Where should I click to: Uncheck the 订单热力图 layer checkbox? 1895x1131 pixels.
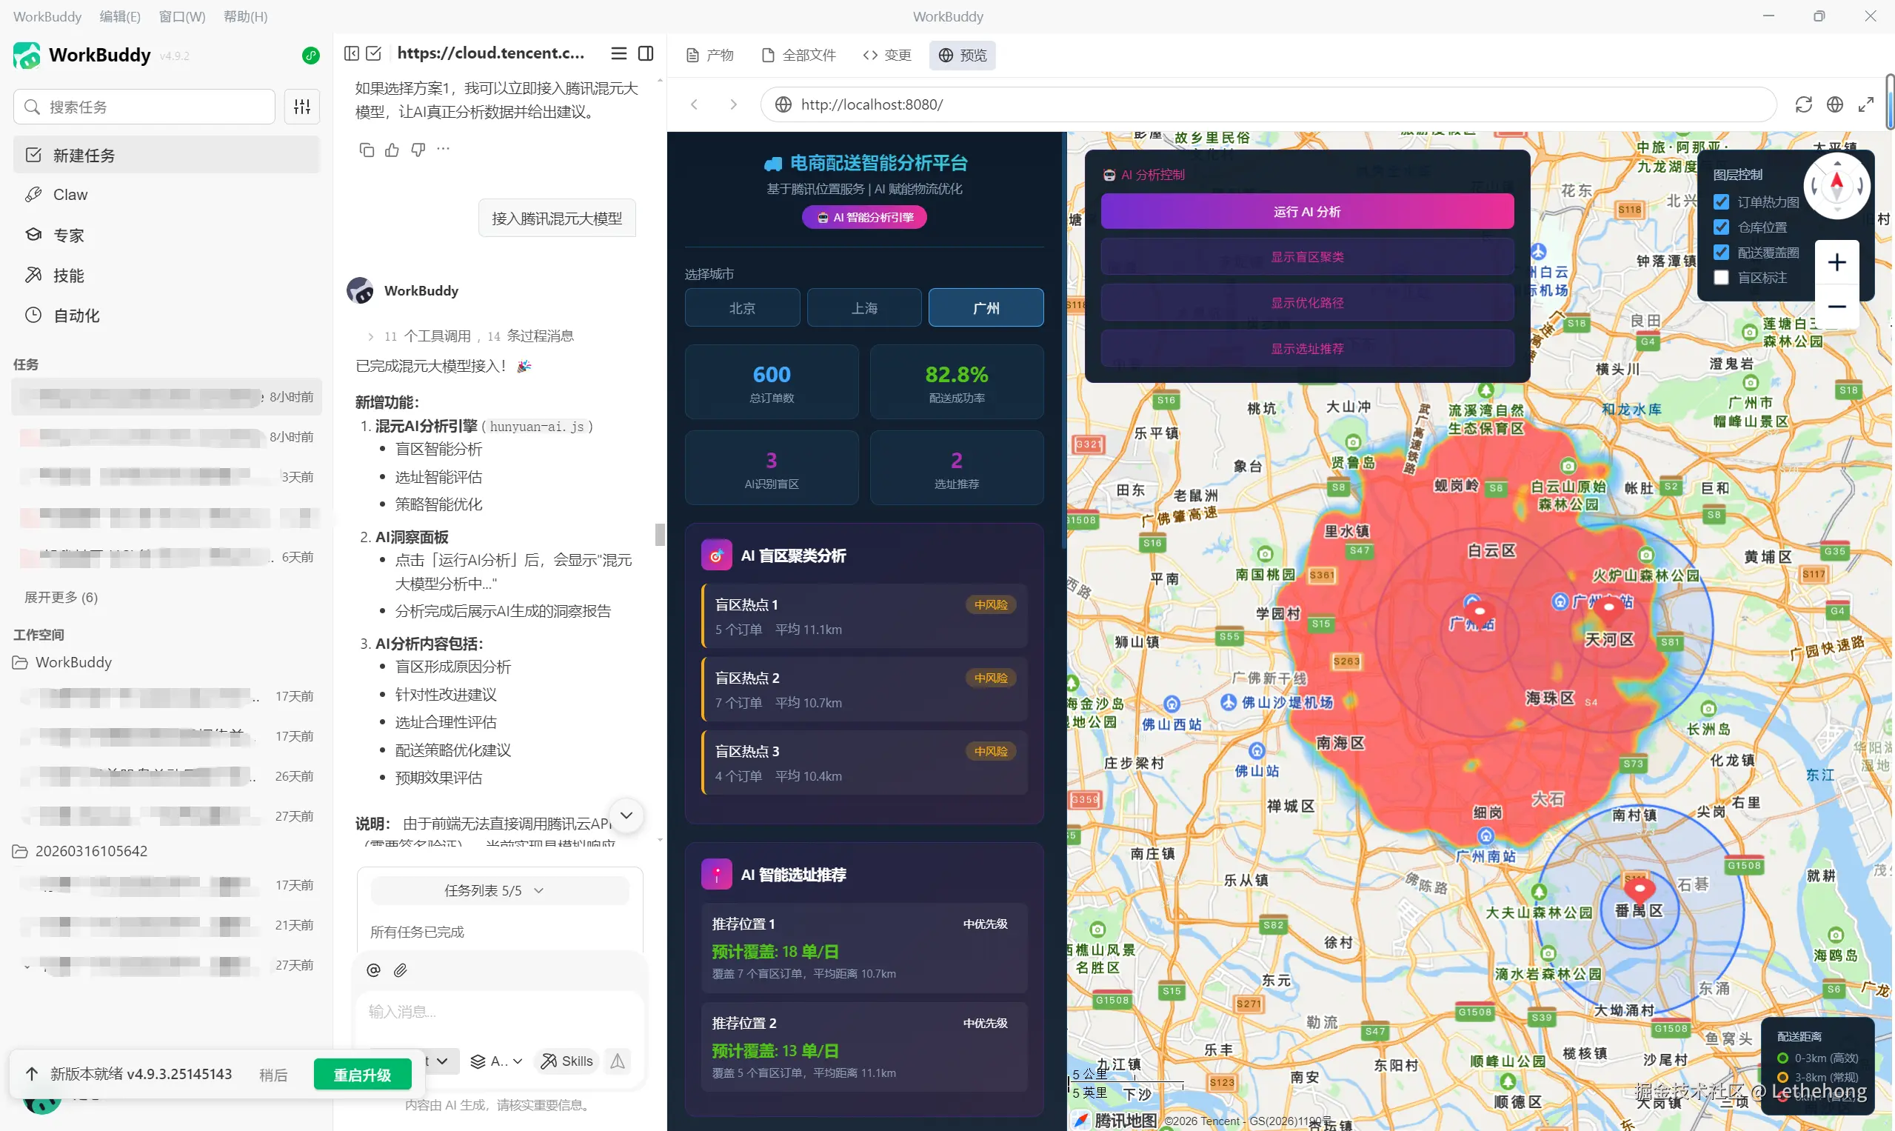click(1720, 202)
